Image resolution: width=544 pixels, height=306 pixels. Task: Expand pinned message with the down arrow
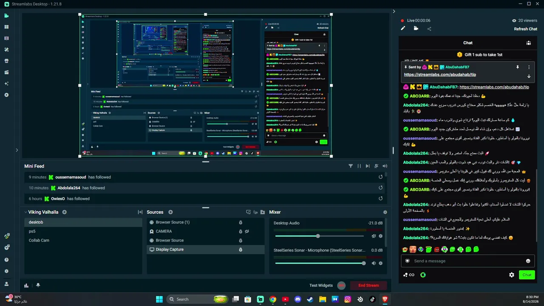(x=529, y=76)
